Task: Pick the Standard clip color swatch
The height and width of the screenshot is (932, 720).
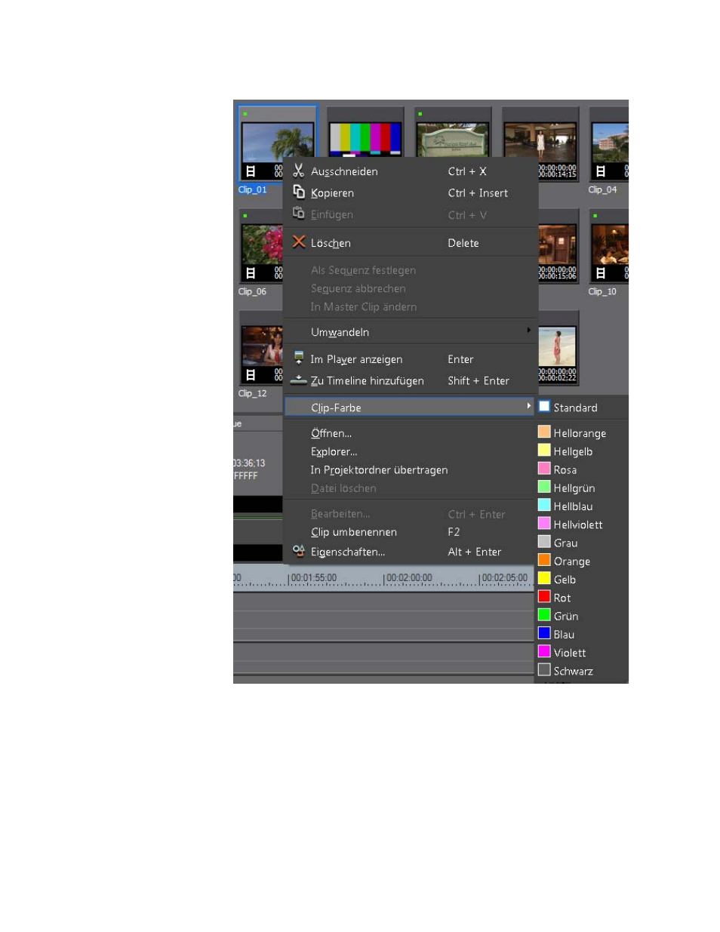Action: tap(544, 407)
